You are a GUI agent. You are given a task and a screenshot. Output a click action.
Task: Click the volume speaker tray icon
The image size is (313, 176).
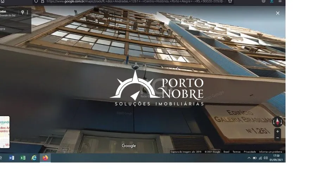coord(266,158)
